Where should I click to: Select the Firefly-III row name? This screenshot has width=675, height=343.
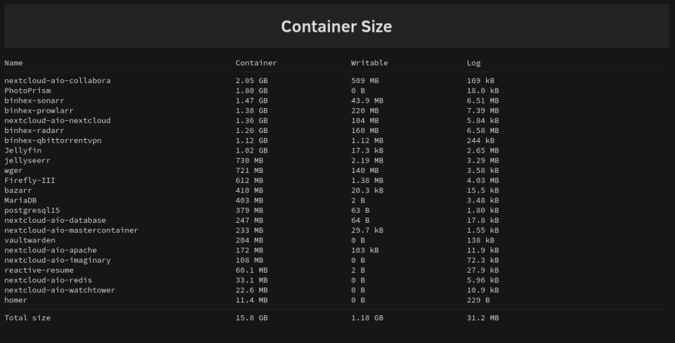click(30, 180)
